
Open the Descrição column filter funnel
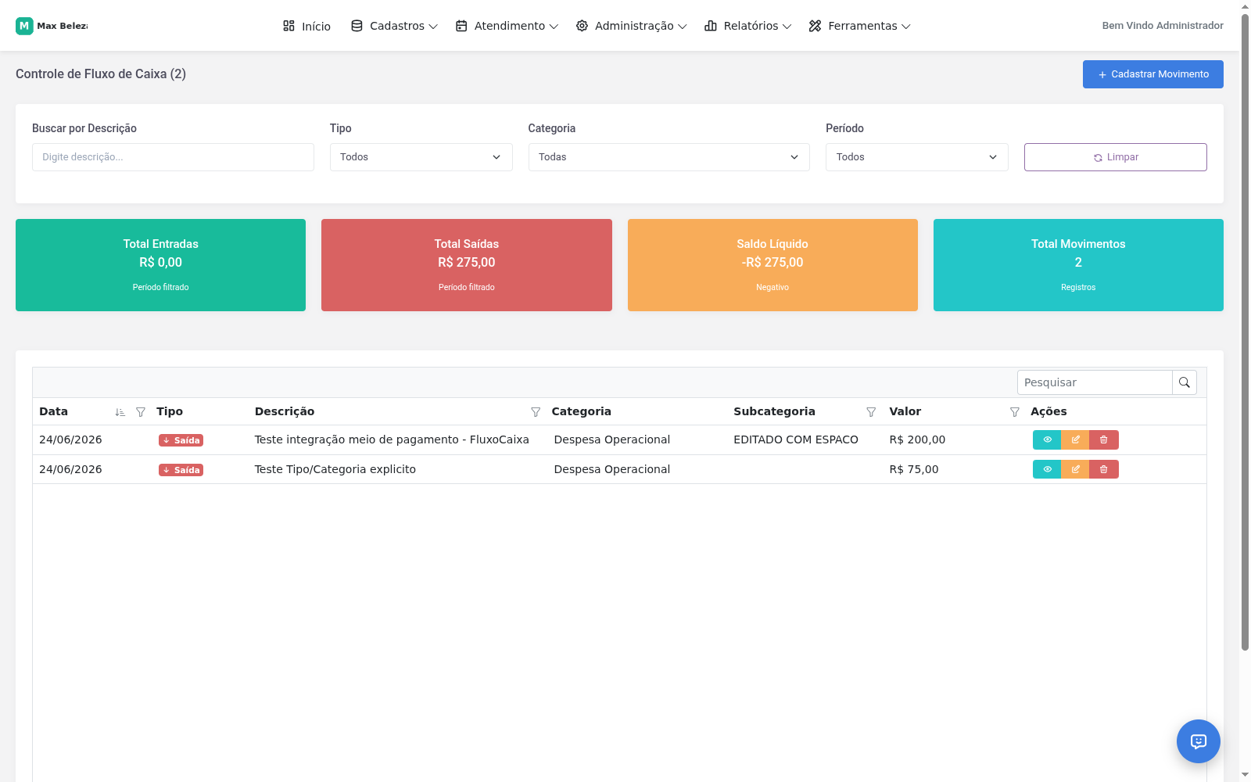536,412
